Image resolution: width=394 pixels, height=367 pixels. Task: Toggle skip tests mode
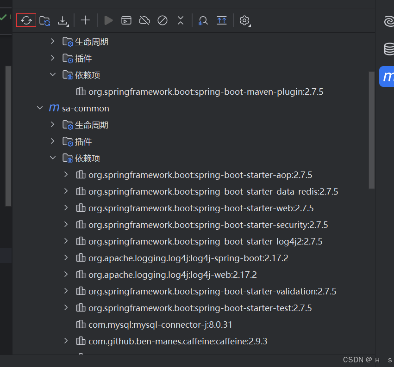[x=162, y=20]
